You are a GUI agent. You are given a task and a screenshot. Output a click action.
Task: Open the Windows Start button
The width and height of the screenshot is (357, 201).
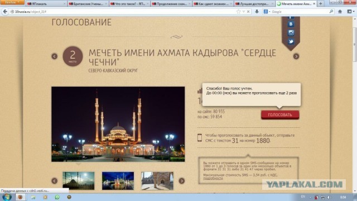tap(6, 197)
